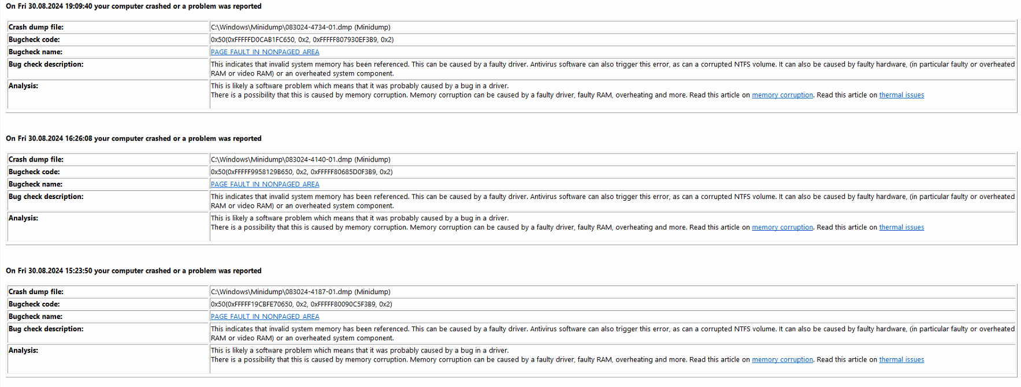Click bugcheck code 0x50 with 0xFFFFFD0CAB1FC650
The height and width of the screenshot is (387, 1021).
click(302, 40)
